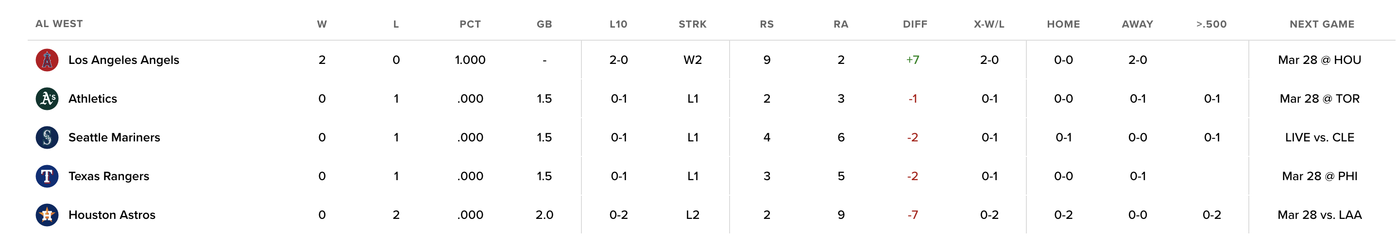Sort standings by the W column

coord(322,24)
